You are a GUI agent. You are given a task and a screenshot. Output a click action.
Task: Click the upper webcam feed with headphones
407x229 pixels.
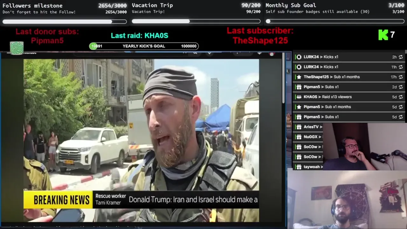point(365,147)
